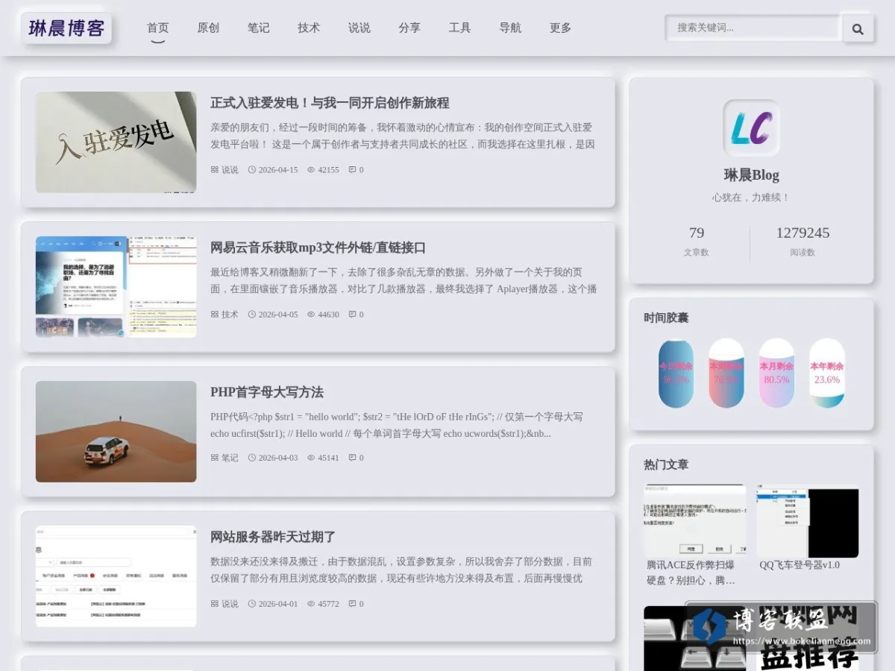This screenshot has width=895, height=671.
Task: Click comment icon in 网站服务器 post row
Action: tap(352, 604)
